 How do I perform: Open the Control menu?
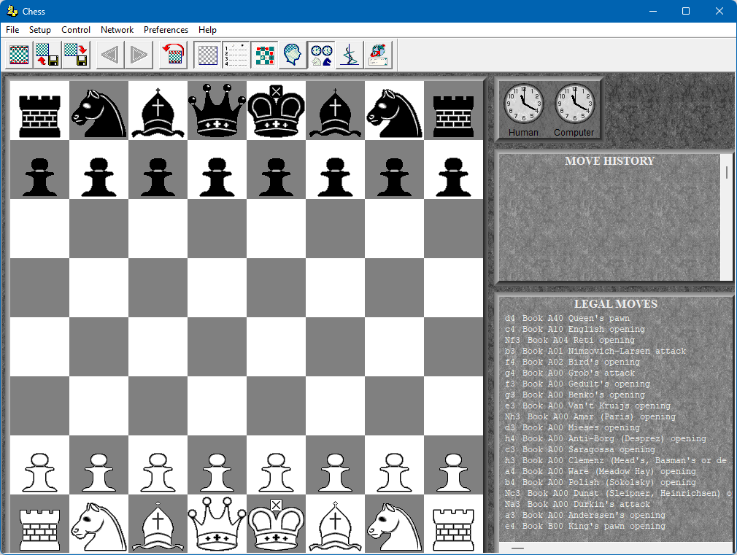pyautogui.click(x=76, y=30)
